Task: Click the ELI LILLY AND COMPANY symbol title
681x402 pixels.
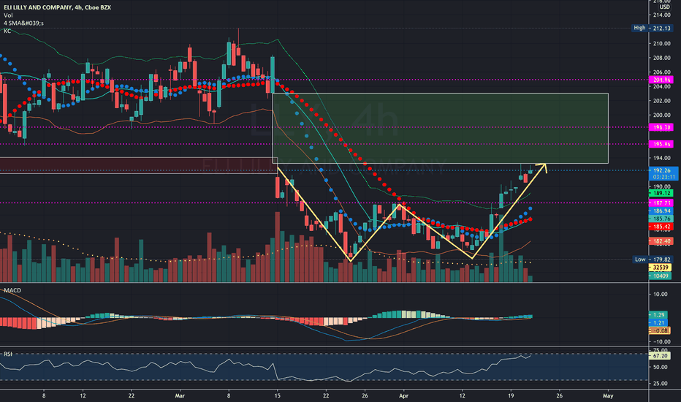Action: 57,7
